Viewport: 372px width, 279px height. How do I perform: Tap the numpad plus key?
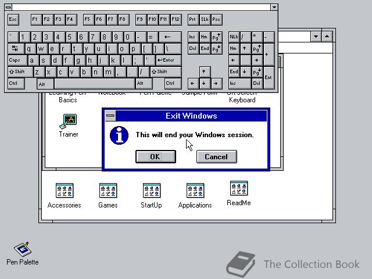pos(269,55)
